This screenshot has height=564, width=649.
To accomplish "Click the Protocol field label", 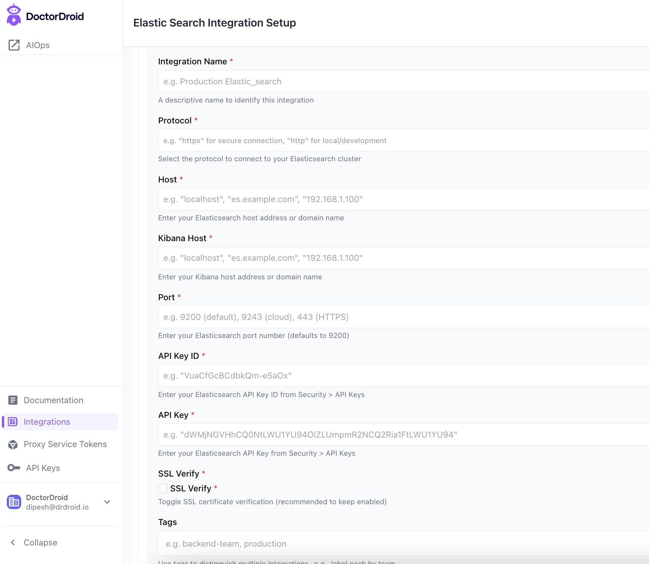I will point(175,120).
